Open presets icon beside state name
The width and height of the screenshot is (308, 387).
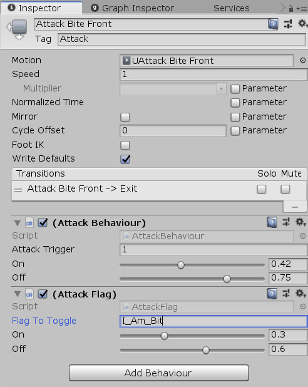click(x=288, y=24)
